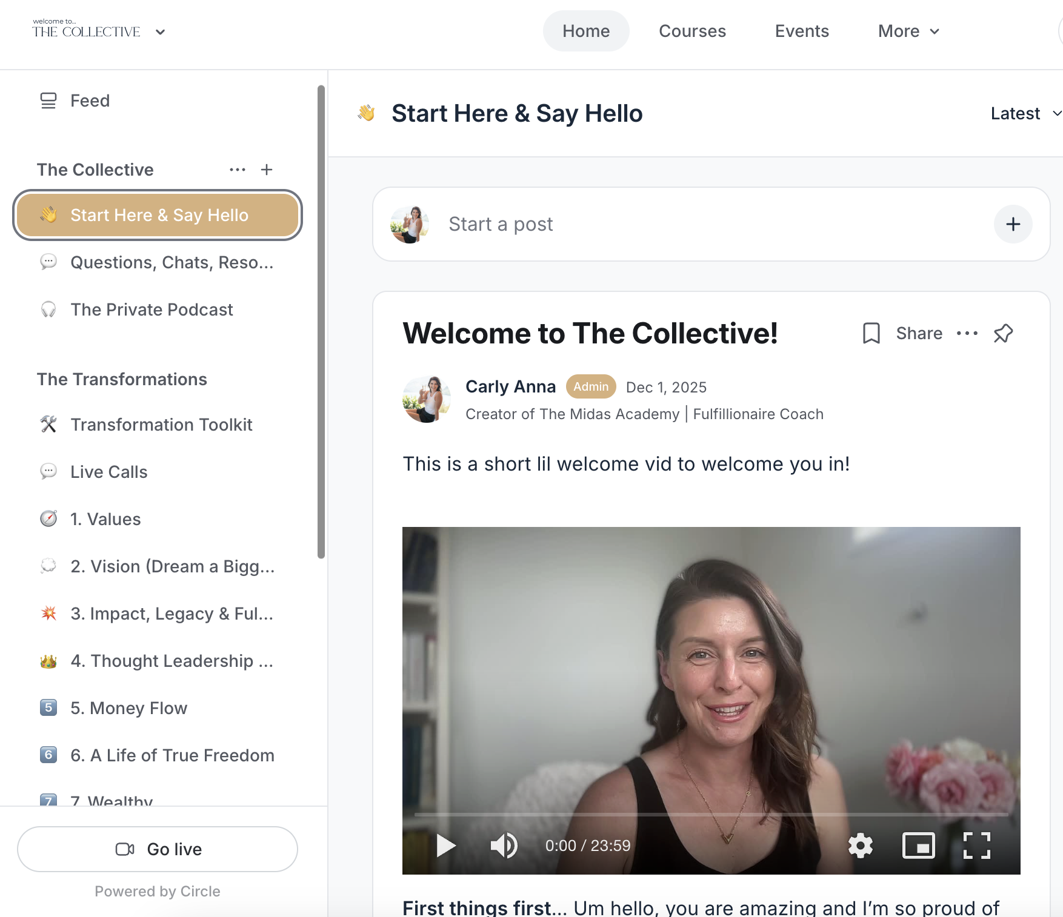
Task: Play the welcome video
Action: coord(446,846)
